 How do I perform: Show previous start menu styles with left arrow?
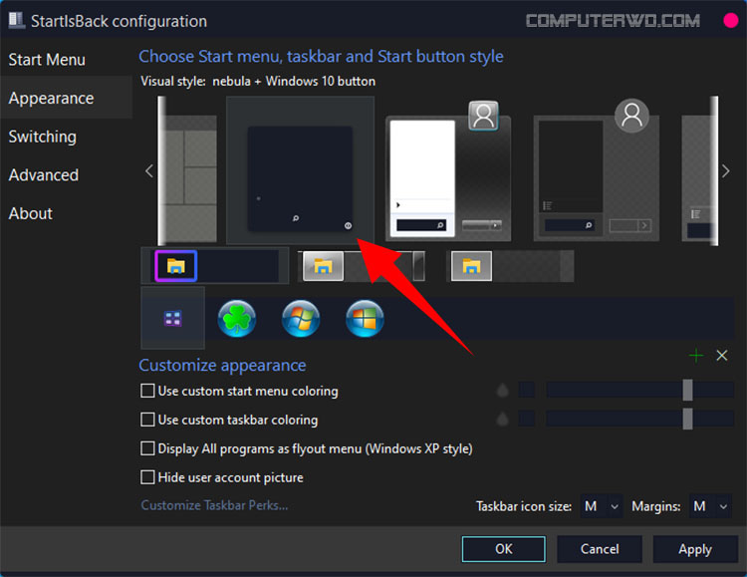[149, 170]
